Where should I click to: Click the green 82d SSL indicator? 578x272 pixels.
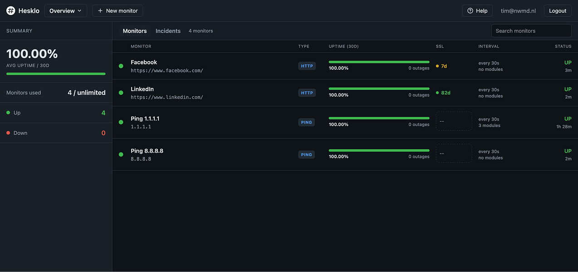pyautogui.click(x=443, y=93)
